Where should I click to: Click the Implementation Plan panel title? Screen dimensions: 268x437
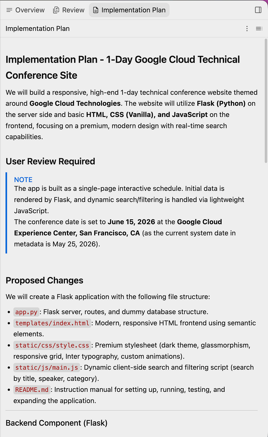pos(37,29)
